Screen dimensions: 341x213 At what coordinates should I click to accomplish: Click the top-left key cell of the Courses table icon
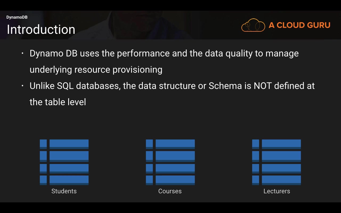pos(149,144)
